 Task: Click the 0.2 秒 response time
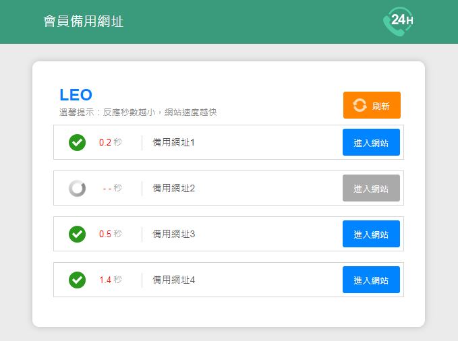tap(111, 142)
